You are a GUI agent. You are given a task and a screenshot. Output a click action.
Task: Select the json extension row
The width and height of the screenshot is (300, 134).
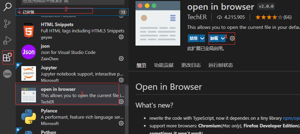[72, 52]
